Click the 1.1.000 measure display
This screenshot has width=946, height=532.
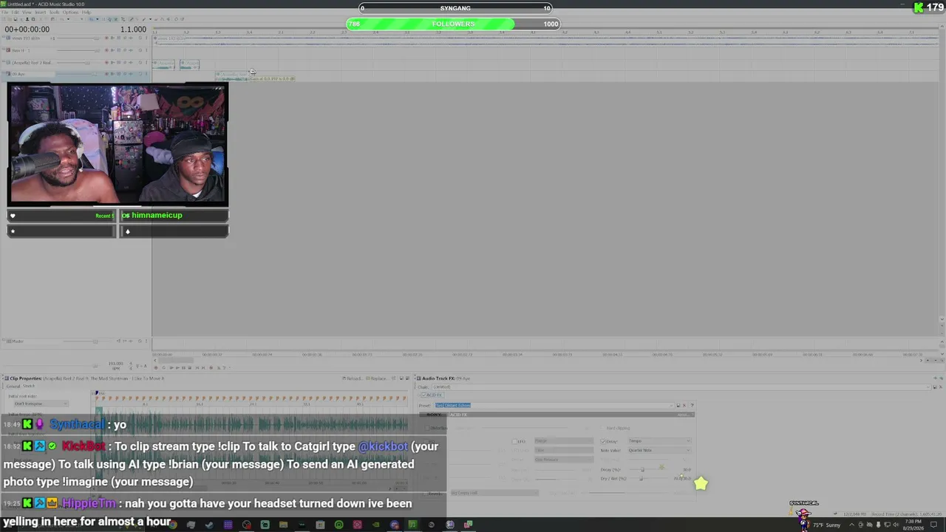(x=133, y=30)
